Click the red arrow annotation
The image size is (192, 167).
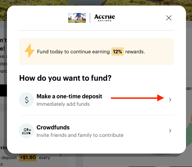pyautogui.click(x=137, y=98)
